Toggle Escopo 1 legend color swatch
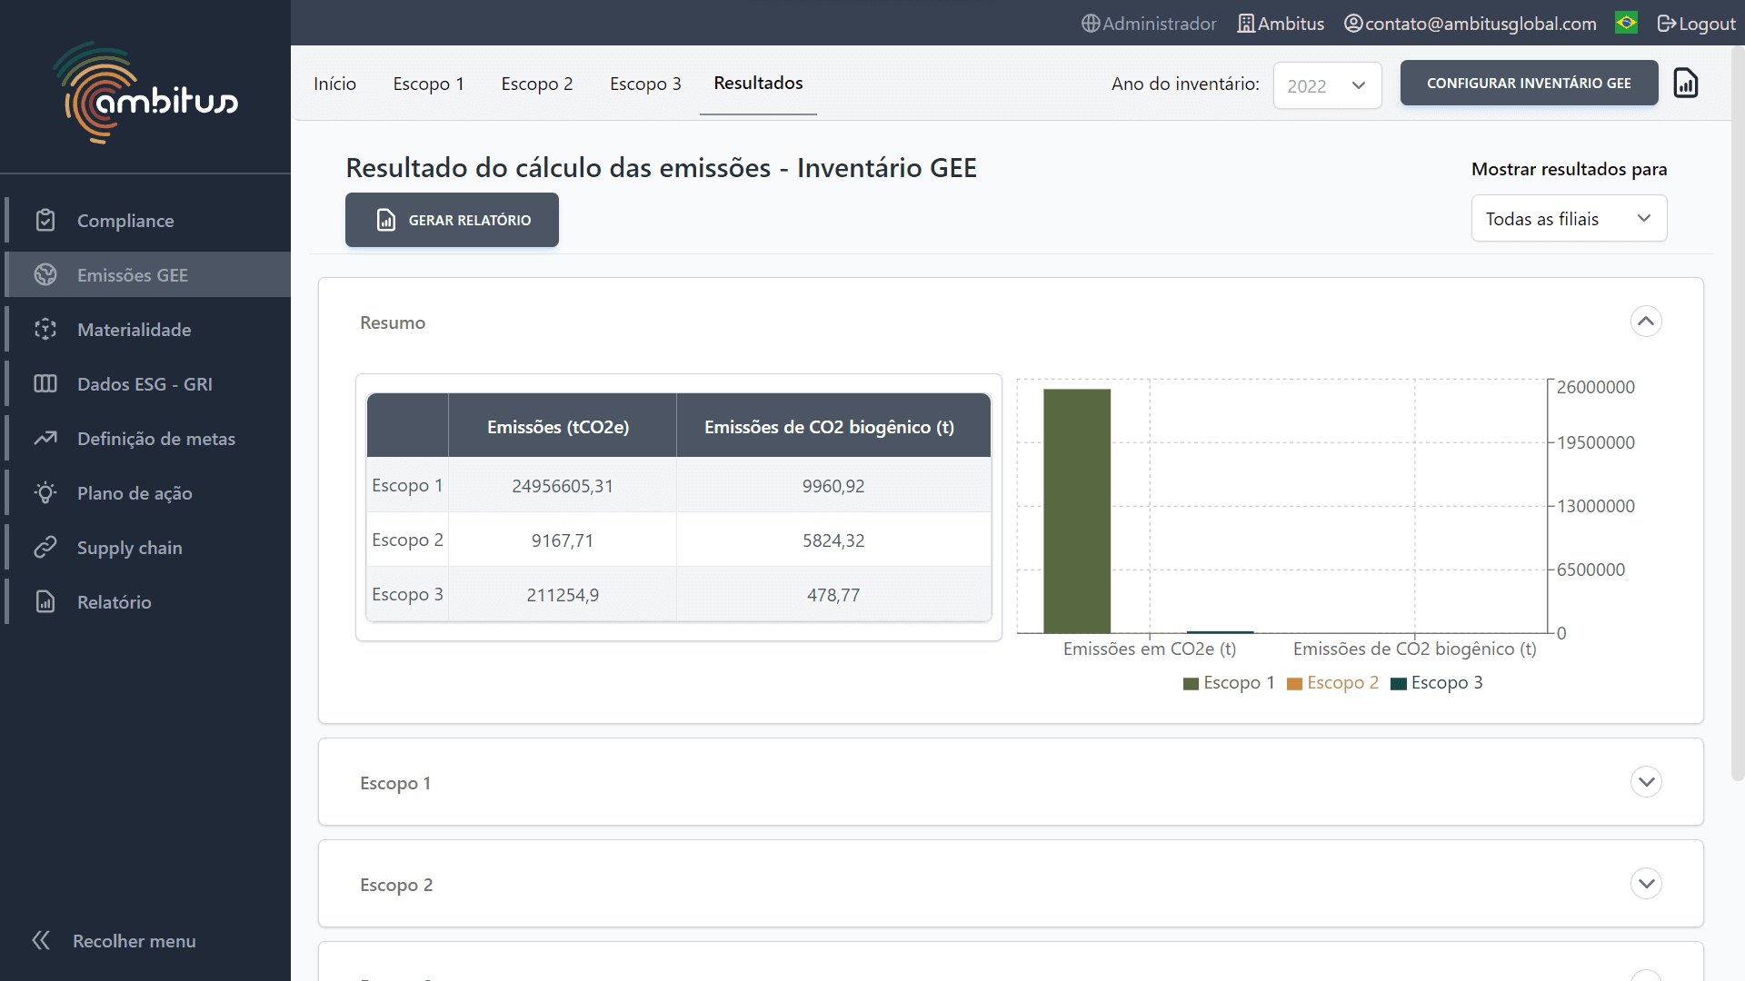 coord(1191,683)
